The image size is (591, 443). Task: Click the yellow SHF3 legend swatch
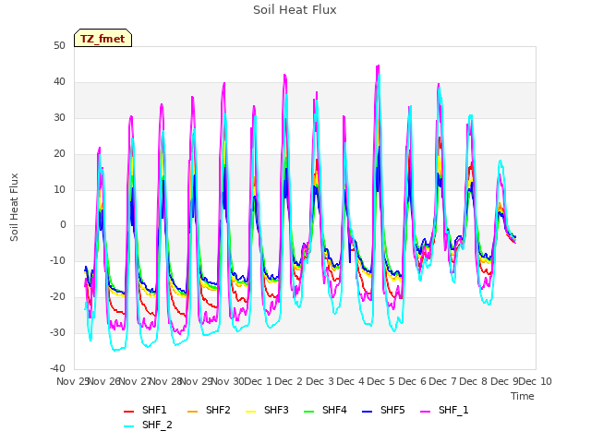[250, 412]
